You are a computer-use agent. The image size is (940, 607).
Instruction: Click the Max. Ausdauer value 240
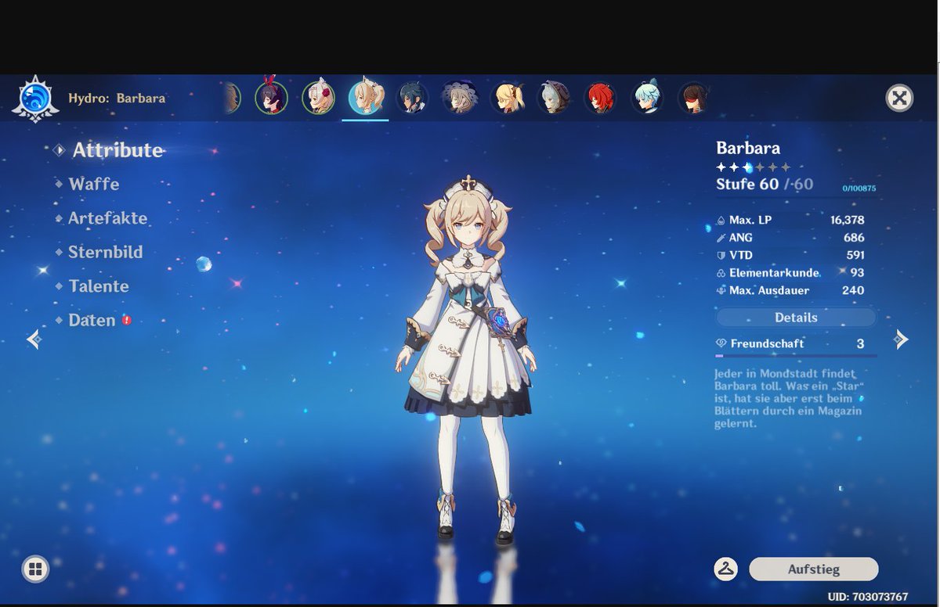click(x=853, y=290)
